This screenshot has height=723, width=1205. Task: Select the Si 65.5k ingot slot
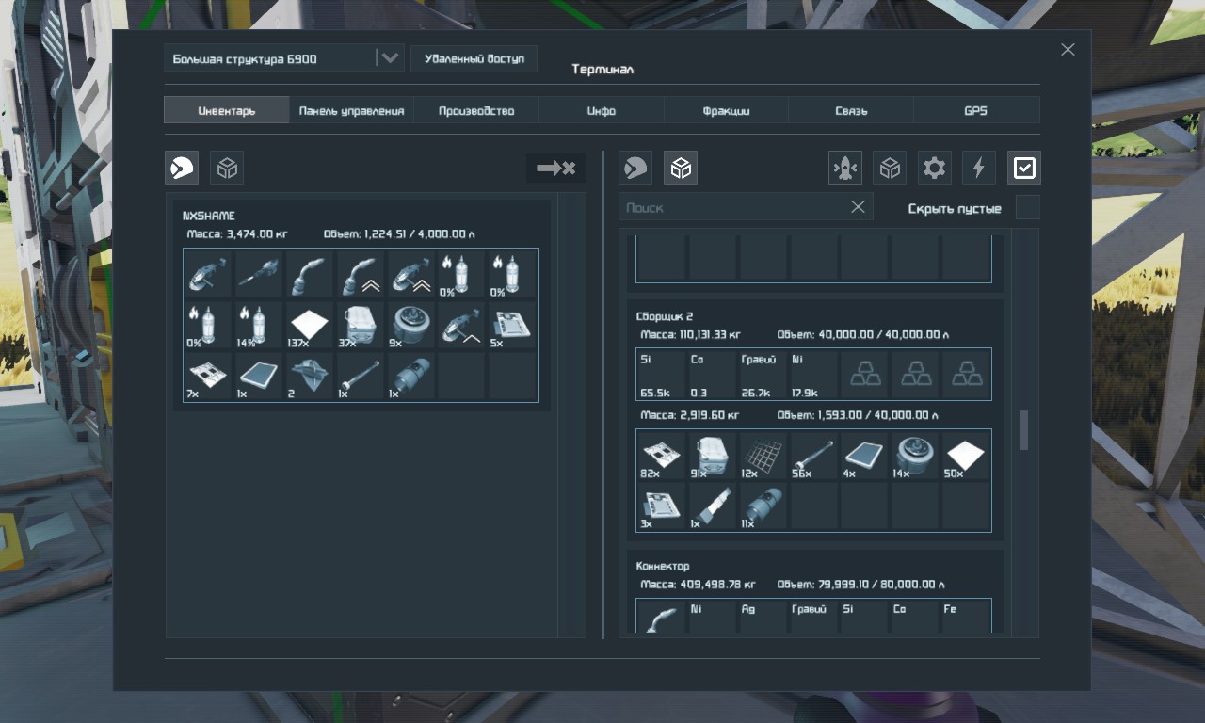point(661,374)
